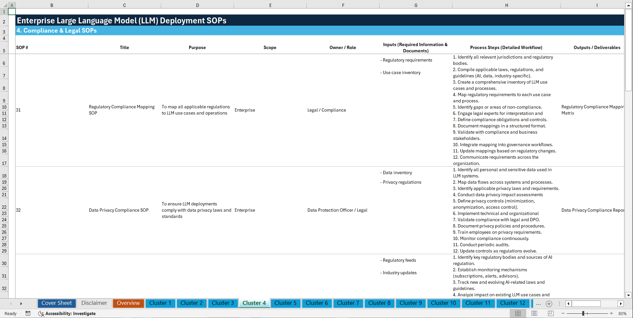Select the Disclaimer sheet tab

coord(94,303)
